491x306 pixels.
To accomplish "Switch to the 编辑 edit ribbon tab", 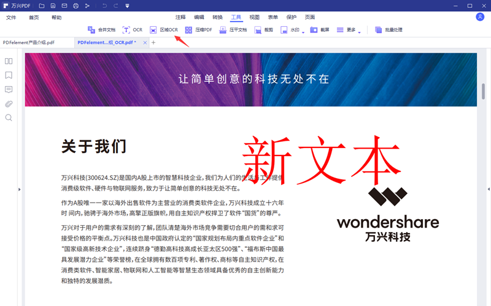I will click(199, 18).
